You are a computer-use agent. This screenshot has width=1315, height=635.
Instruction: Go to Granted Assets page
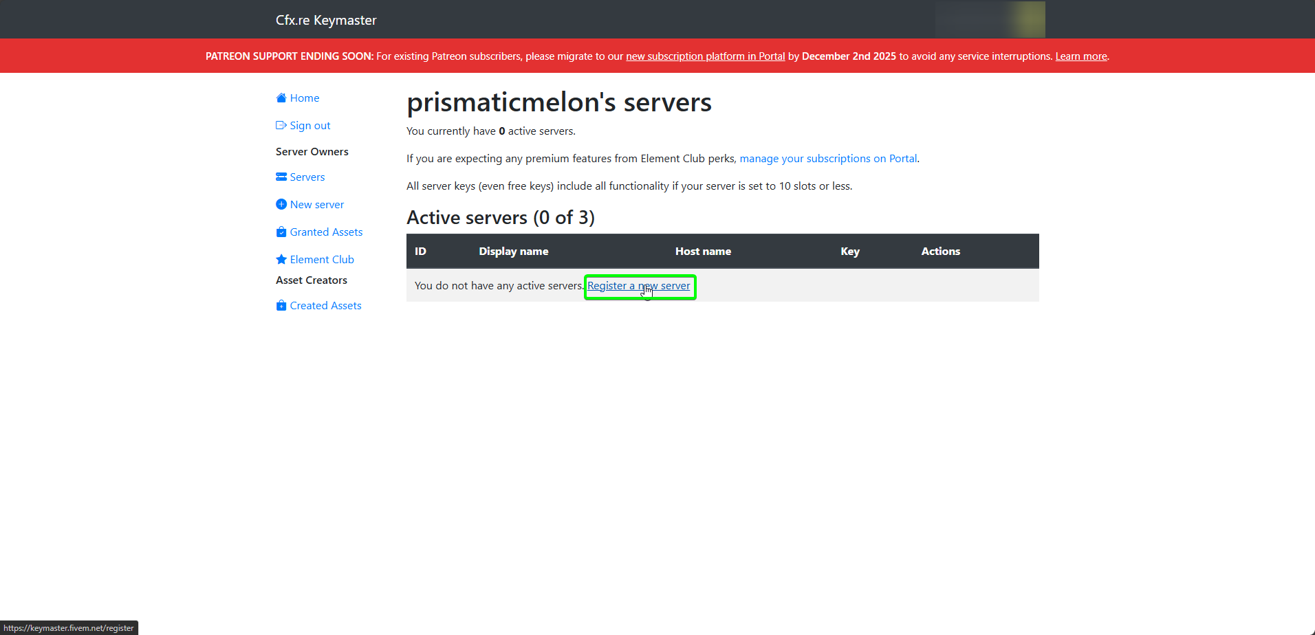pyautogui.click(x=326, y=232)
